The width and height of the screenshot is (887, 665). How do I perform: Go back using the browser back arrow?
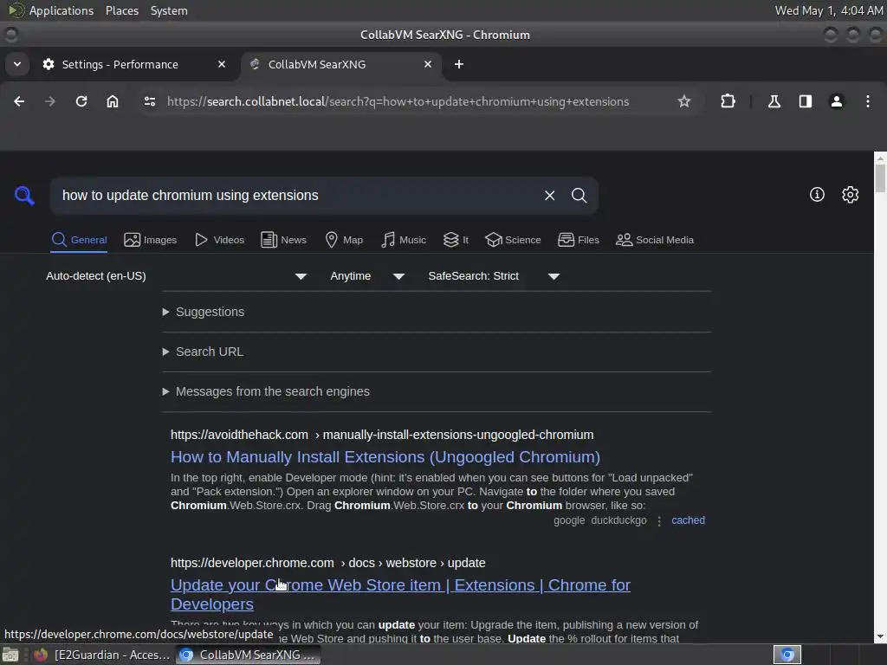pyautogui.click(x=19, y=101)
